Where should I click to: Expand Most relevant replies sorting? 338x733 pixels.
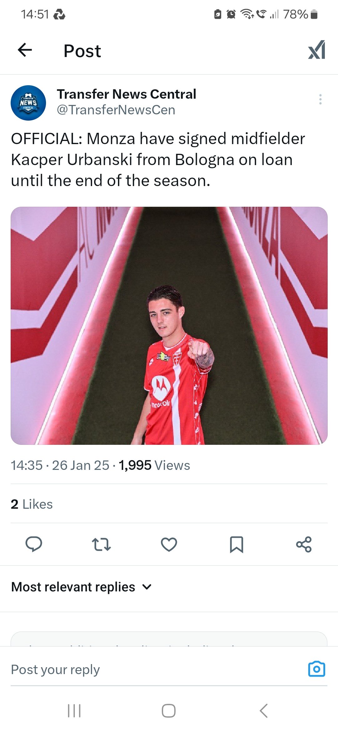(x=73, y=587)
